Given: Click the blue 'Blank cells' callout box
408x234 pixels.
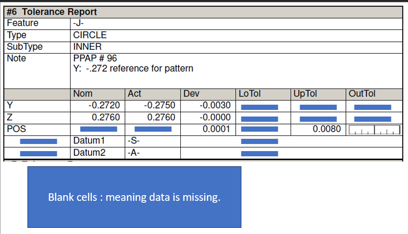Looking at the screenshot, I should click(x=134, y=197).
